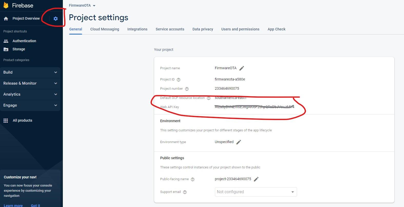The height and width of the screenshot is (207, 404).
Task: Open Storage shortcut
Action: pos(19,49)
